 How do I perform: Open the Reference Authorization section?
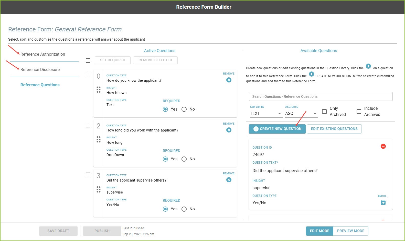pyautogui.click(x=43, y=54)
